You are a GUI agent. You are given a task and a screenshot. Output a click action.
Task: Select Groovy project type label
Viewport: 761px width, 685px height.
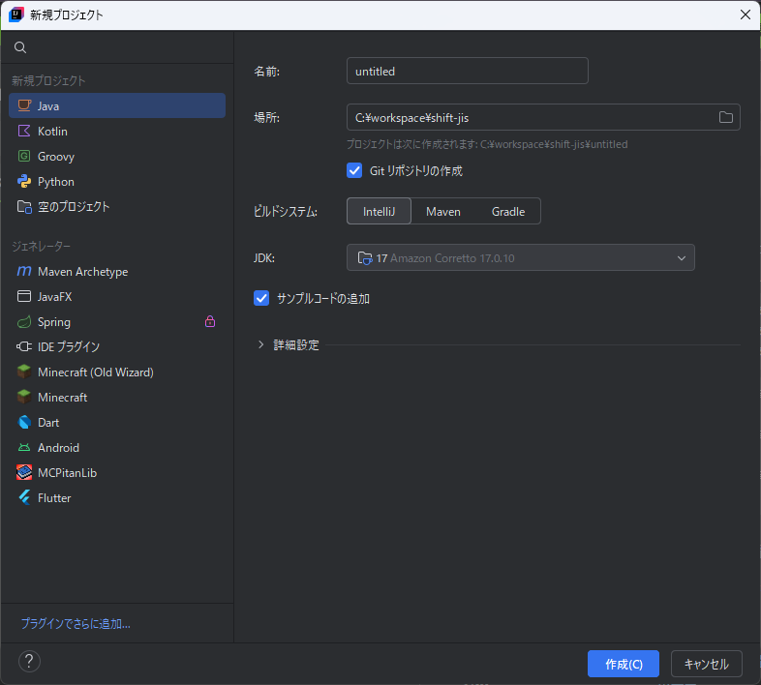[56, 157]
